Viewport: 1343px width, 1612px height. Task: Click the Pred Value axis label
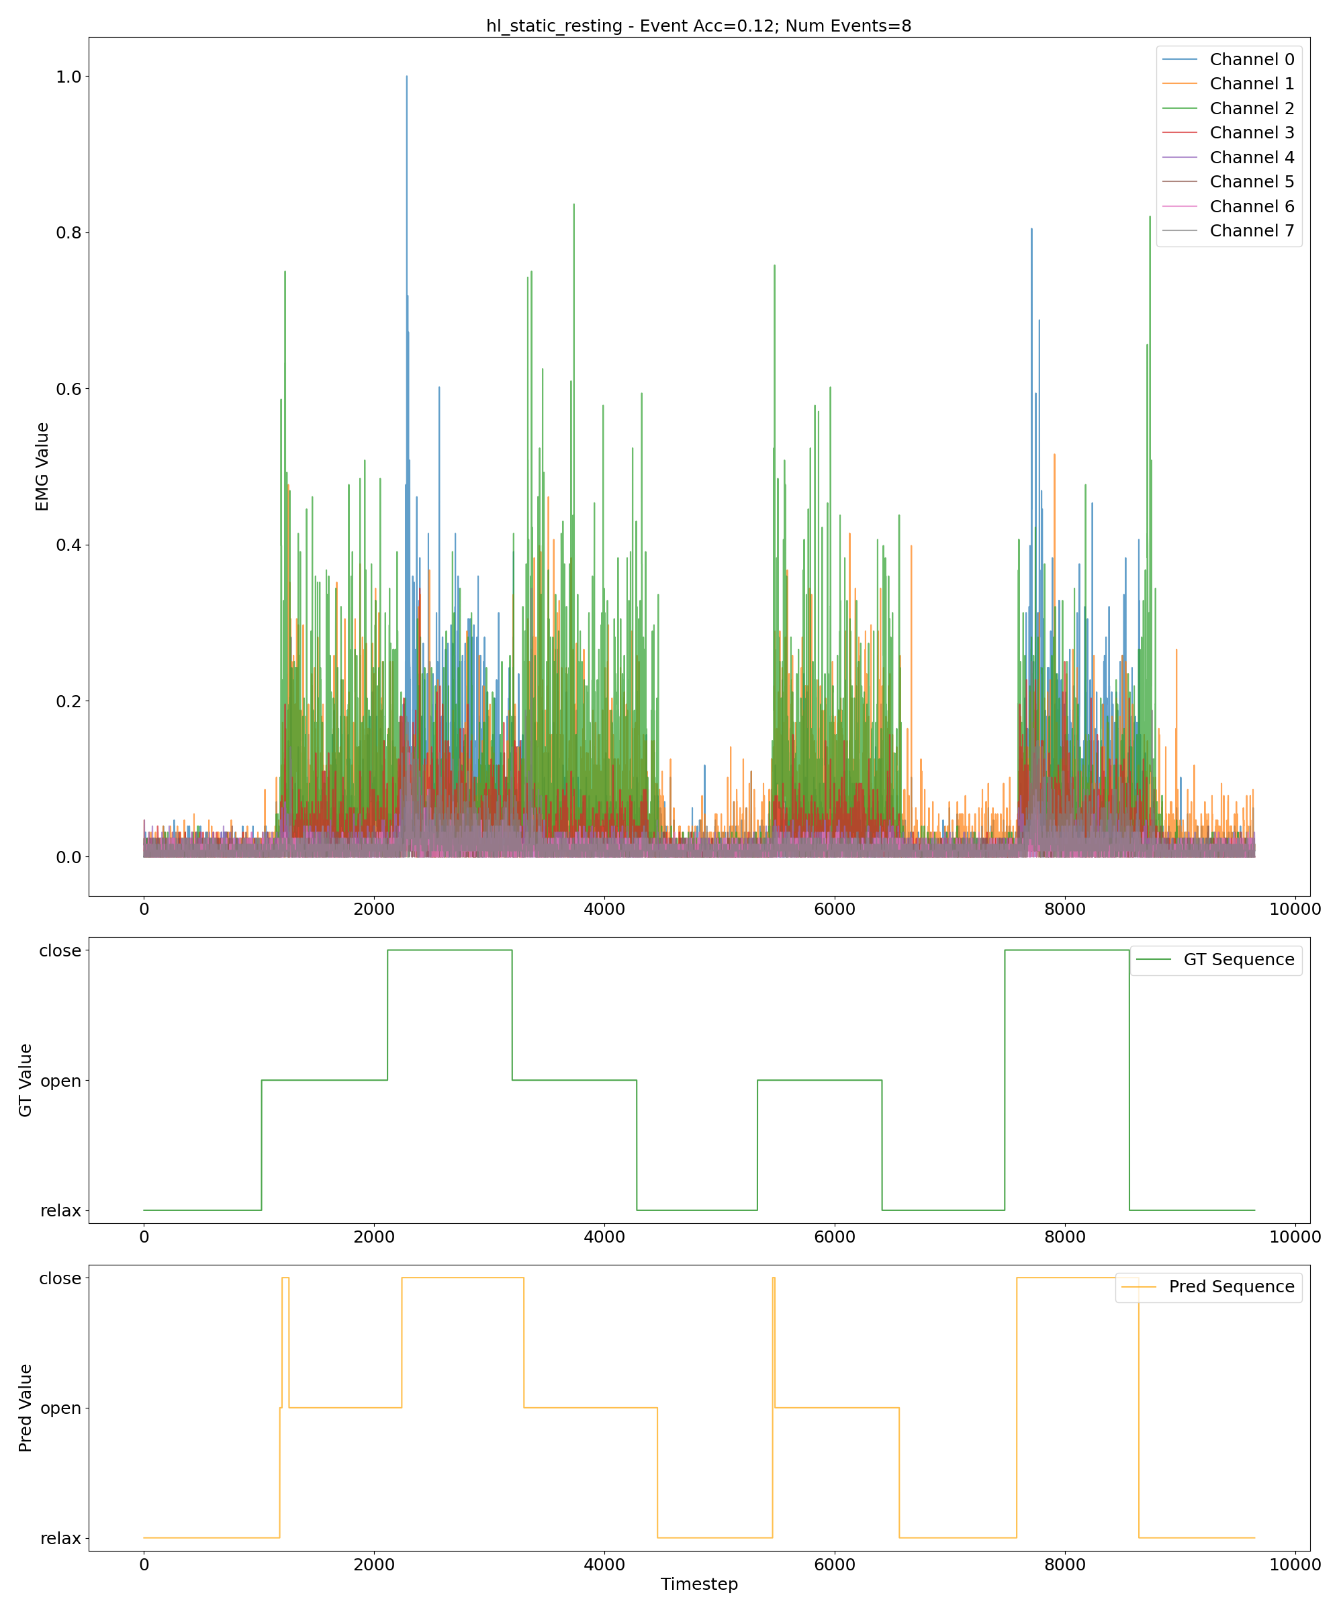tap(26, 1408)
